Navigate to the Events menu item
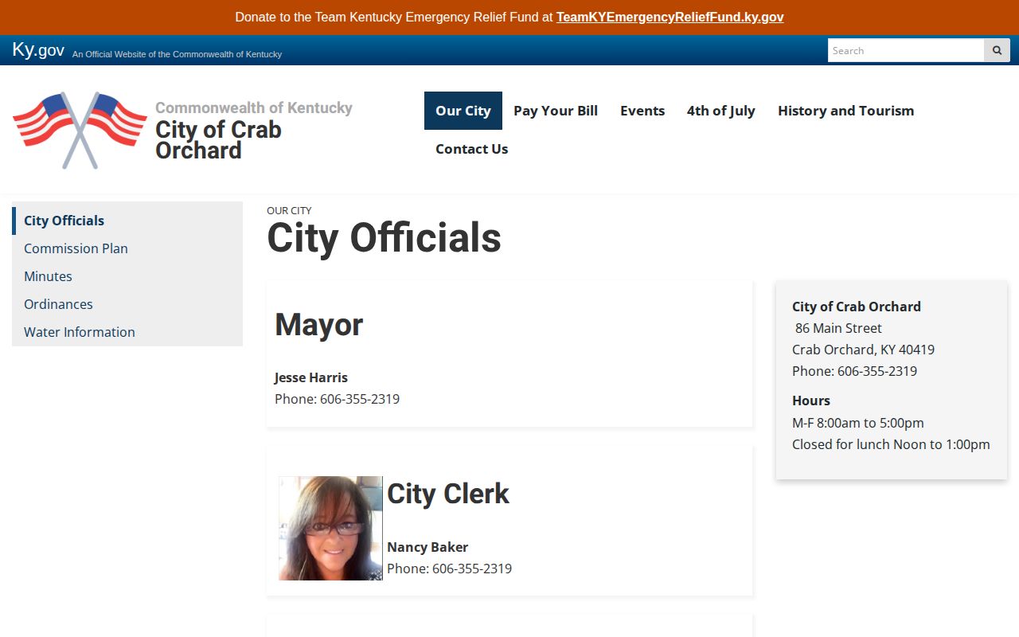The height and width of the screenshot is (637, 1019). tap(642, 111)
